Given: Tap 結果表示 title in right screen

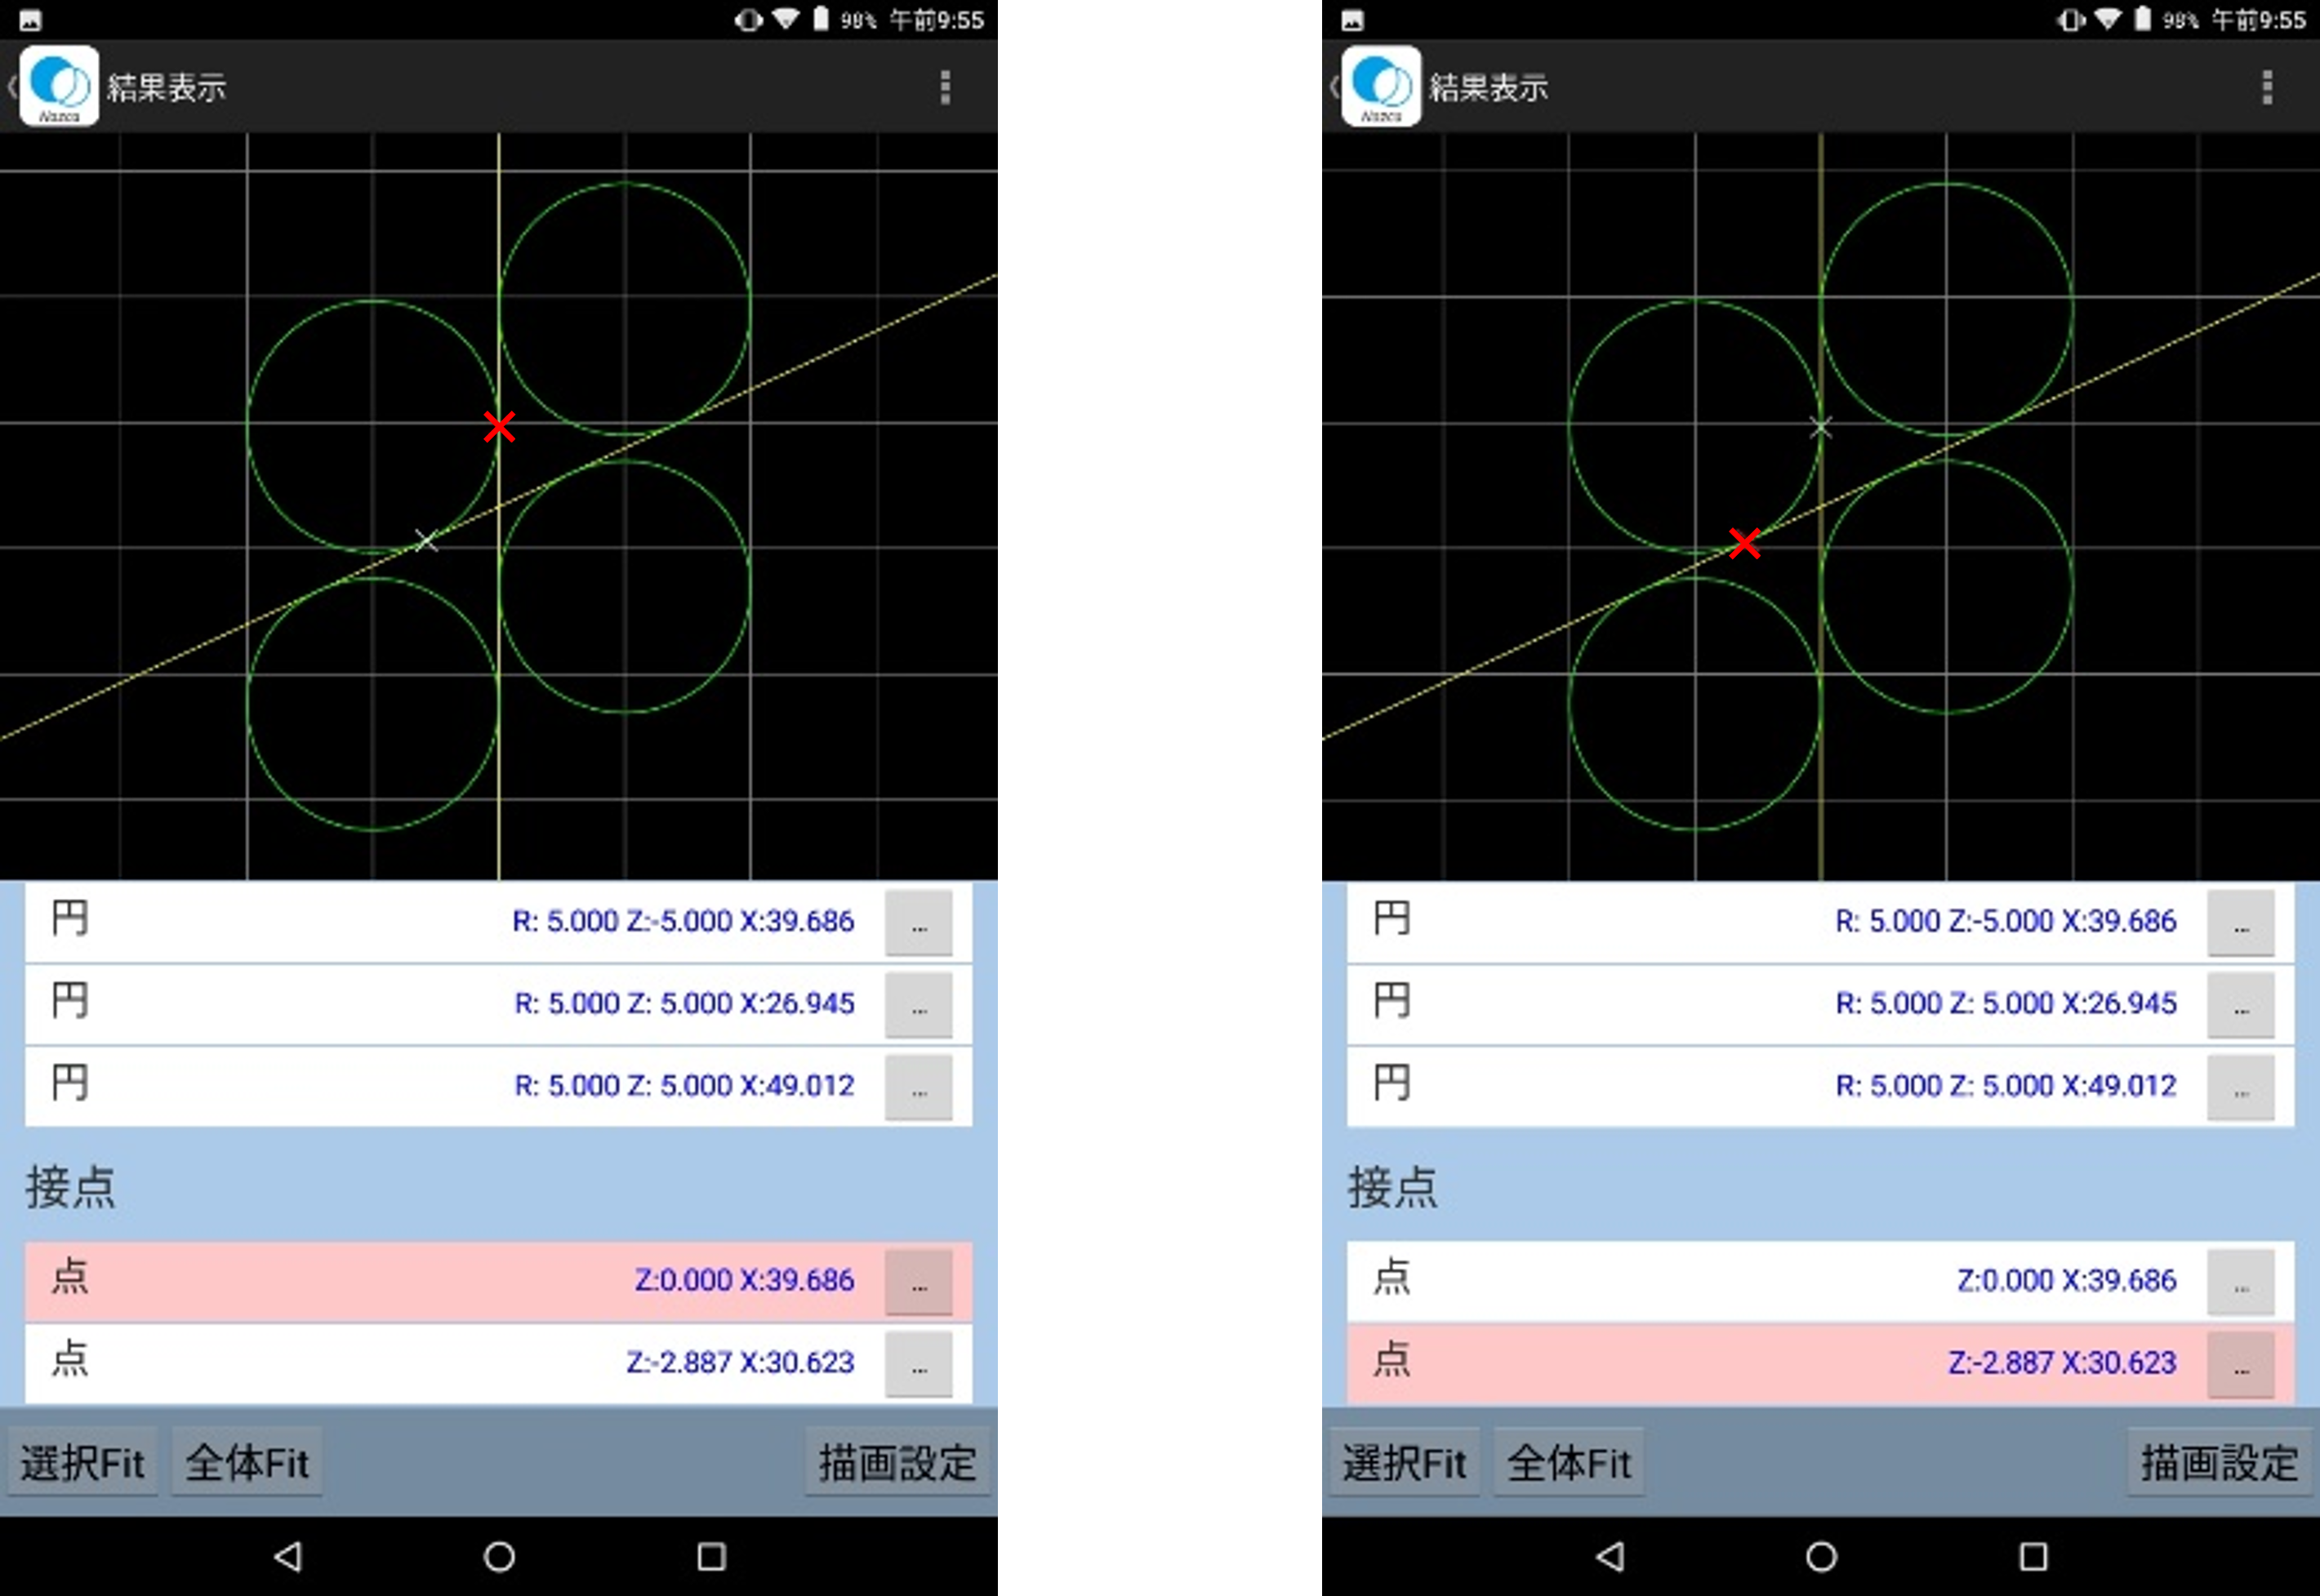Looking at the screenshot, I should [1489, 87].
